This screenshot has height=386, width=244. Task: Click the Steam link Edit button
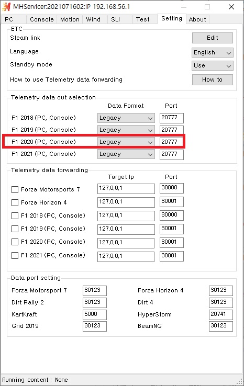coord(212,38)
